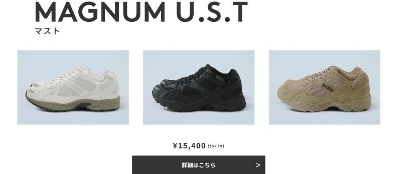Click the MAGNUM U.S.T heading

pos(141,12)
